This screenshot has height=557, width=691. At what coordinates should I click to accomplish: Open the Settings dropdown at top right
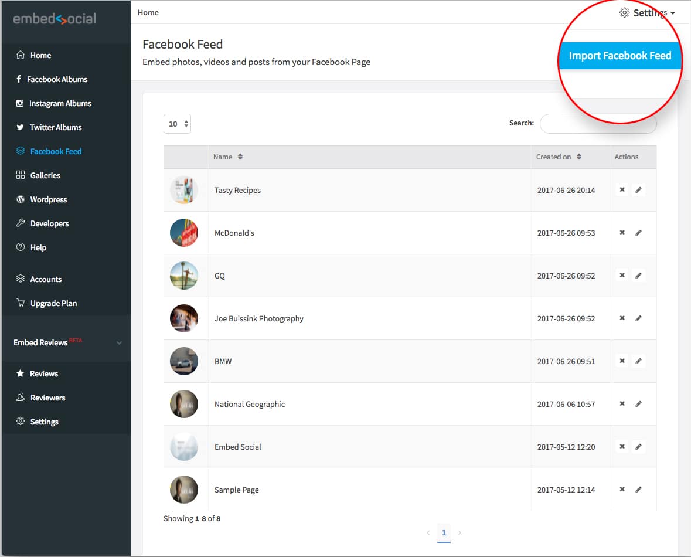(648, 12)
